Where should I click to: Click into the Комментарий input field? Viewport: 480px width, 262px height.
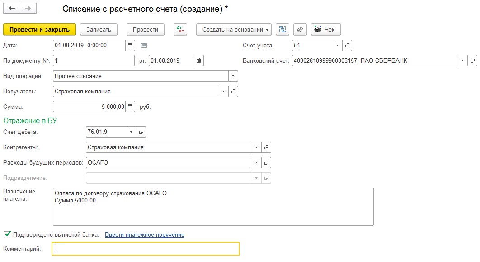point(146,248)
